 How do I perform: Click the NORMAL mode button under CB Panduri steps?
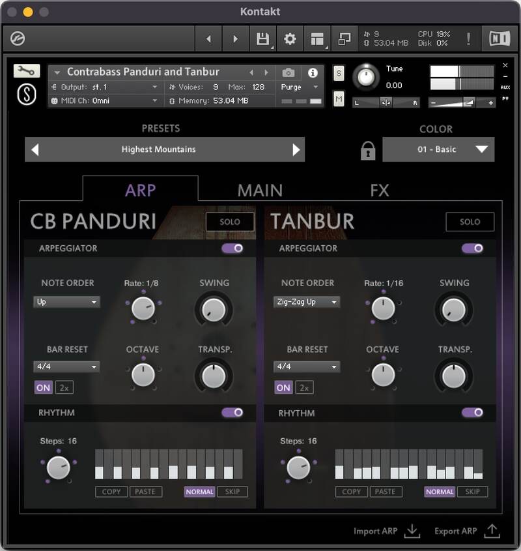pyautogui.click(x=199, y=492)
